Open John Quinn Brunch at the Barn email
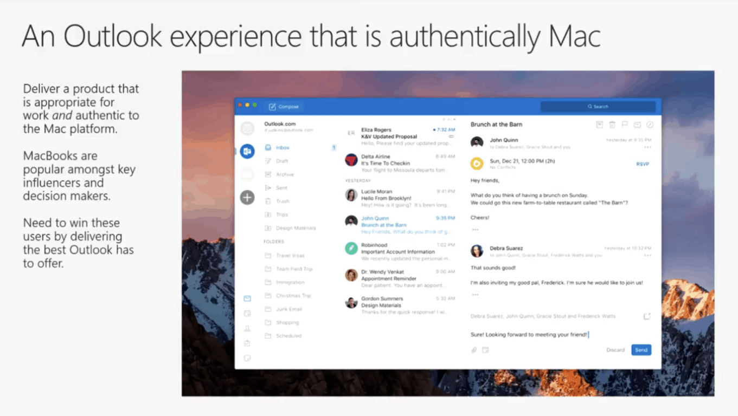Image resolution: width=738 pixels, height=416 pixels. [401, 225]
